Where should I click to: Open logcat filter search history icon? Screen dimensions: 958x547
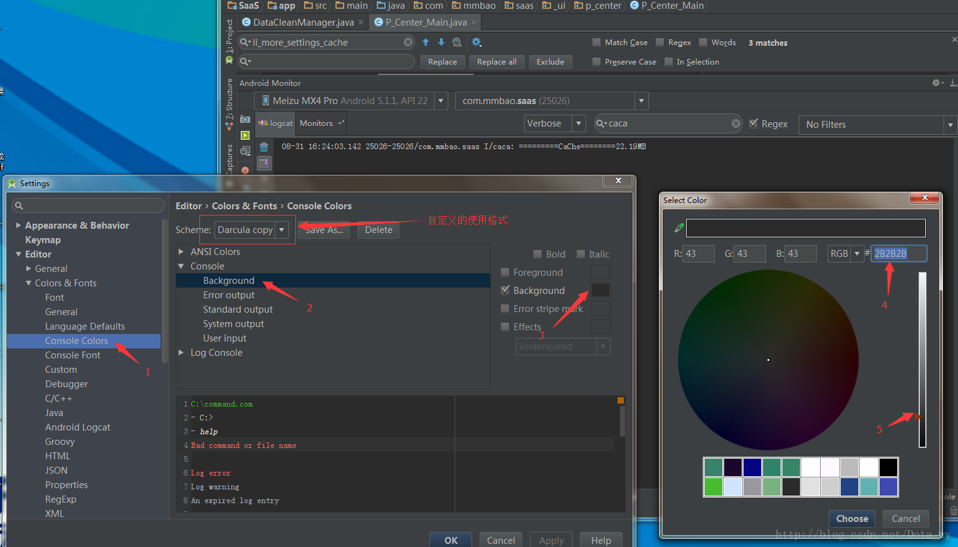pyautogui.click(x=601, y=123)
